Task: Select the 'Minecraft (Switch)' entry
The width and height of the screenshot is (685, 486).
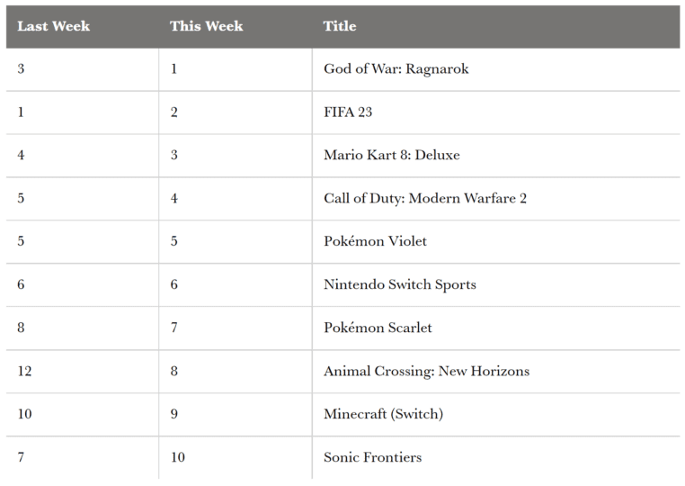Action: [x=383, y=414]
